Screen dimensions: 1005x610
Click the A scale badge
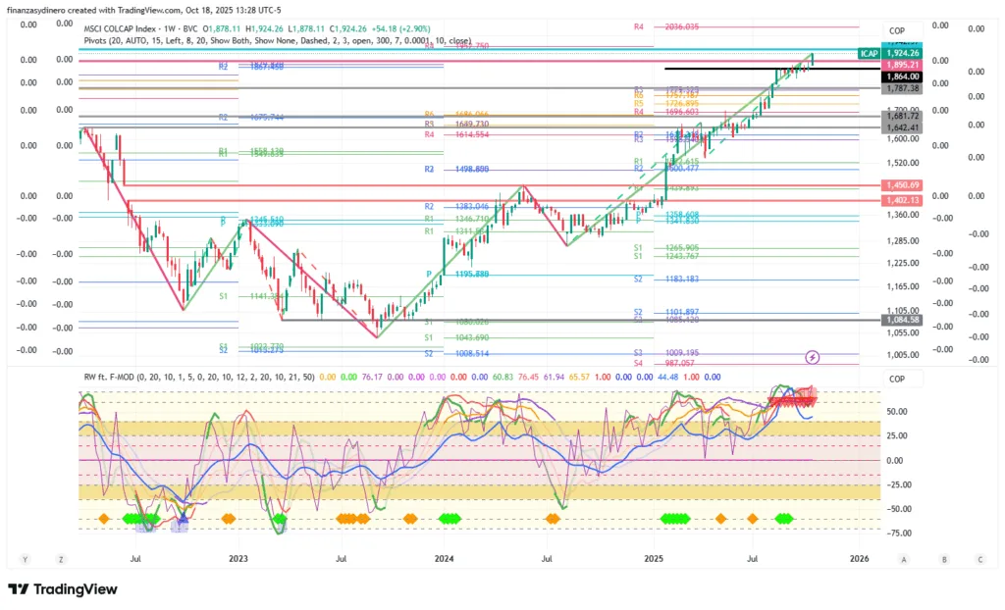point(903,559)
